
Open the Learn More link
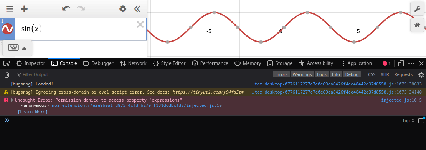[33, 112]
